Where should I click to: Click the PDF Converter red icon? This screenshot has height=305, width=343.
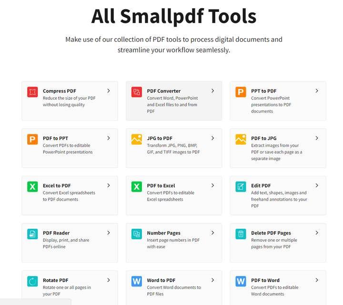(x=137, y=92)
